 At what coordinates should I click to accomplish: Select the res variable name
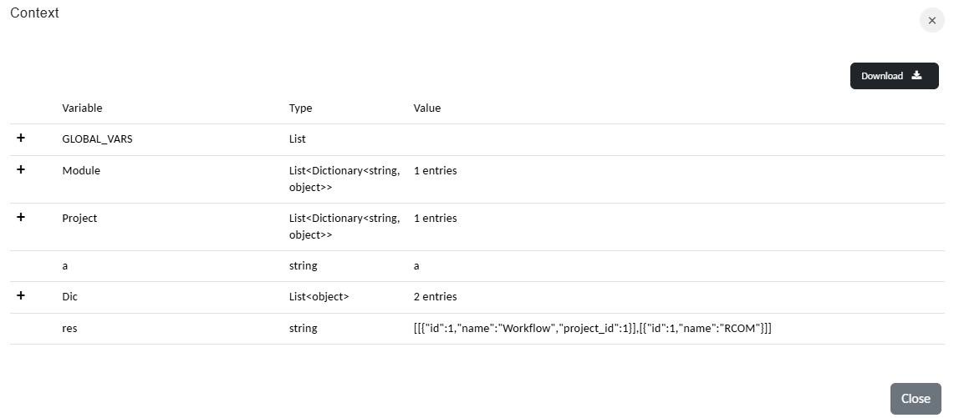[69, 329]
